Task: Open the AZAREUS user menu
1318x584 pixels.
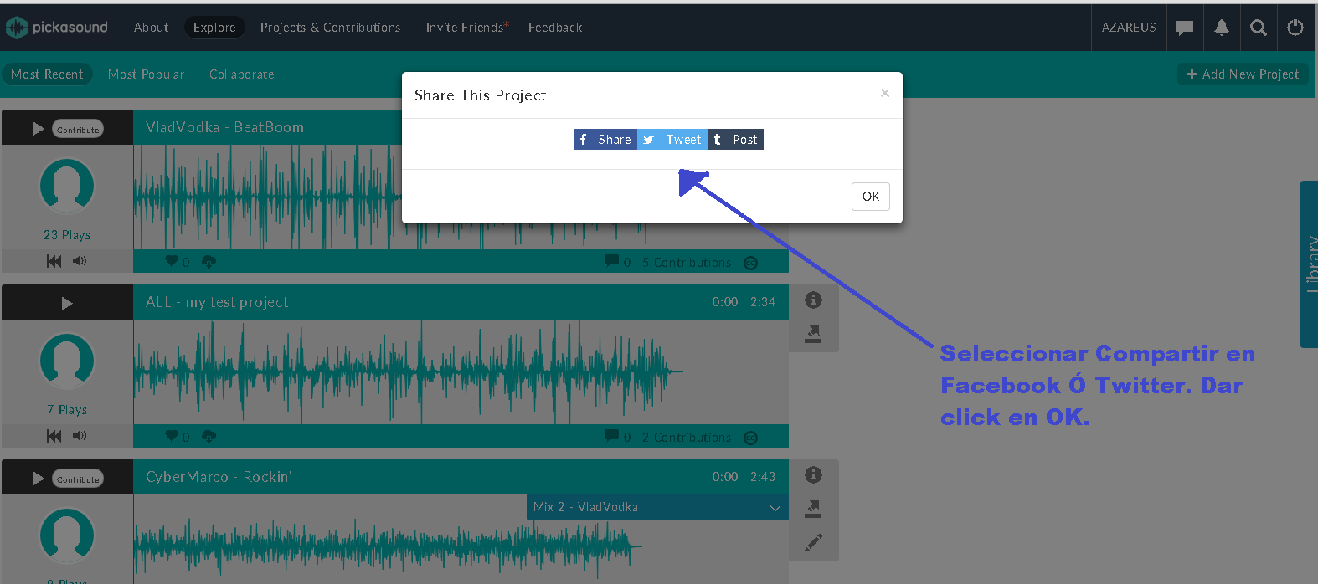Action: click(x=1129, y=28)
